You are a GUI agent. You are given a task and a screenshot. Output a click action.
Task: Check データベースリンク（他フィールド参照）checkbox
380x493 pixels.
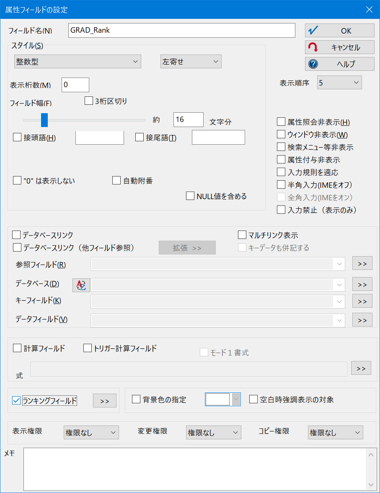(17, 247)
